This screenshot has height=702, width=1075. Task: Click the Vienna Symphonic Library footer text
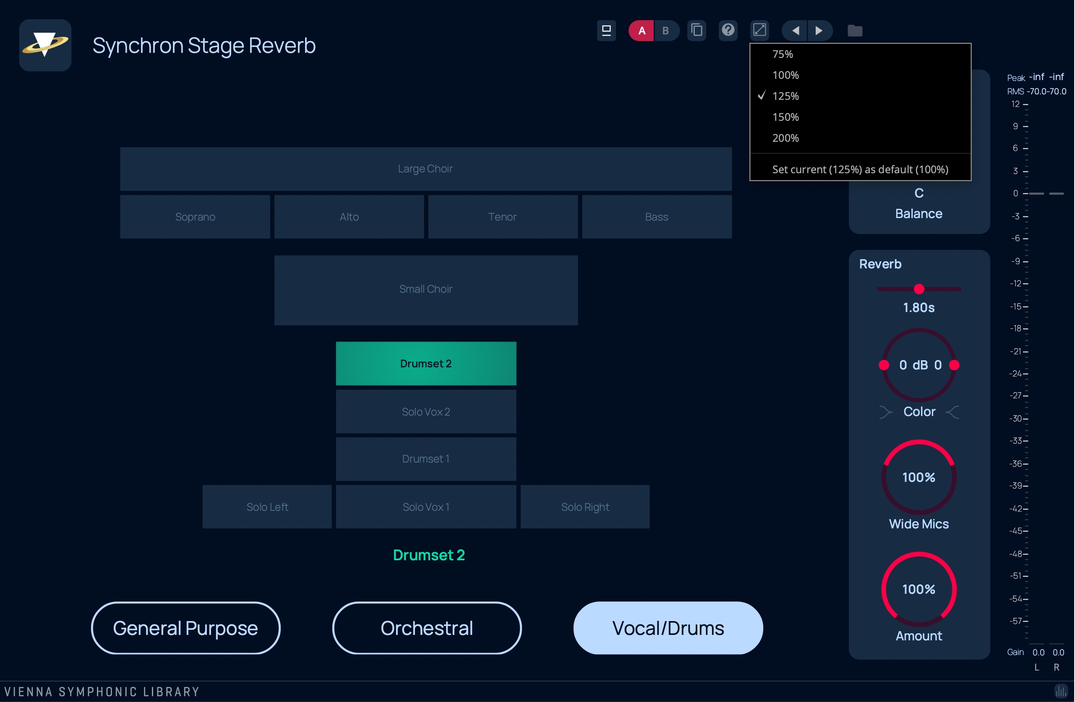102,692
